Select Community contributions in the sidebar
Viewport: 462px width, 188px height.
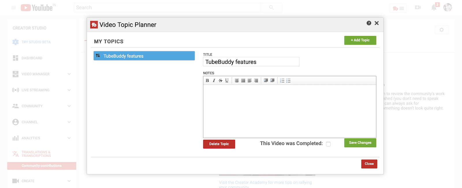(42, 166)
